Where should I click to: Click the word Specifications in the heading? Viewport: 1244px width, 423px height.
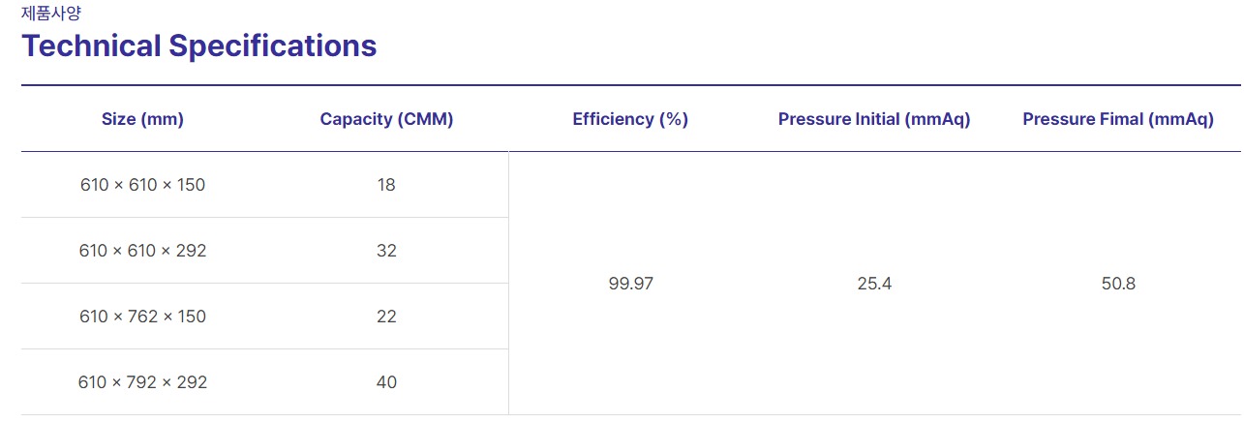pos(273,45)
